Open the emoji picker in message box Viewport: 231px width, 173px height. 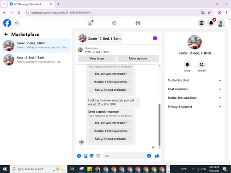tap(149, 156)
